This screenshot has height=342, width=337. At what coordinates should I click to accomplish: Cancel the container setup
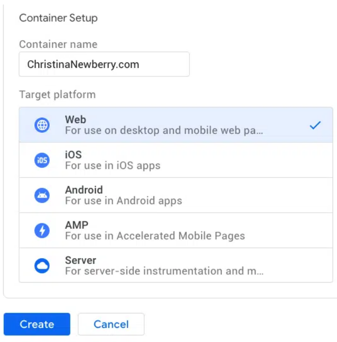coord(111,324)
